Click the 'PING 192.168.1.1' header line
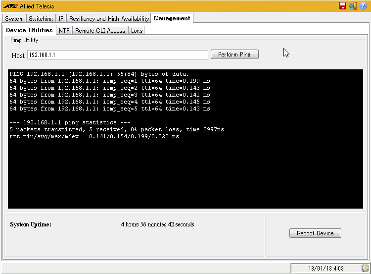Screen dimensions: 371x274 [99, 74]
